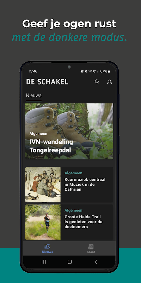Tap the Nieuws location-list icon in bottom bar

tap(47, 247)
